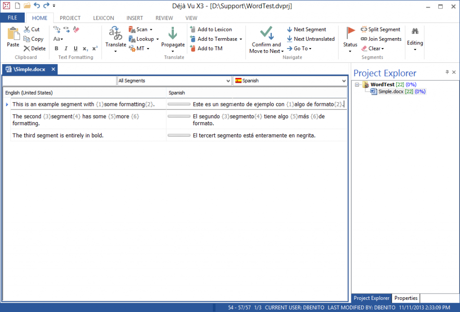460x312 pixels.
Task: Click the Redo arrow icon
Action: point(46,5)
